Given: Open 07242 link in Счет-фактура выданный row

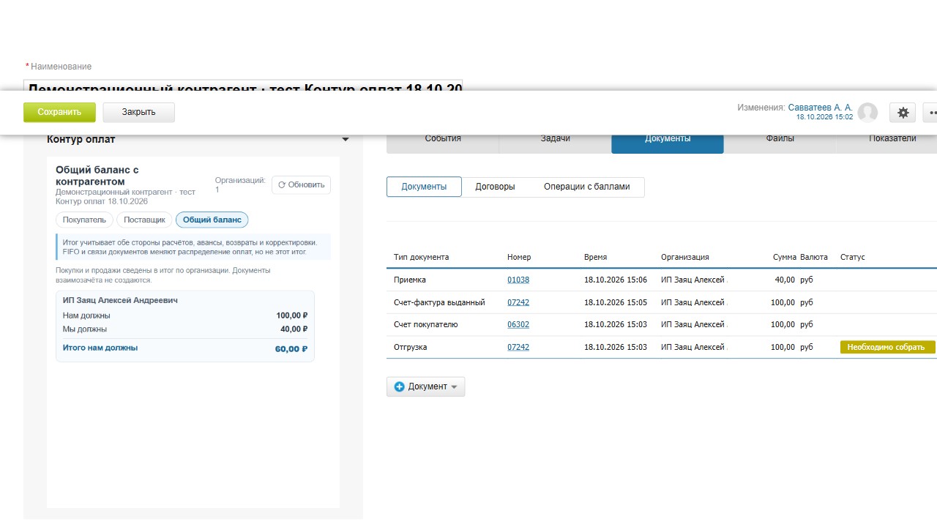Looking at the screenshot, I should 518,302.
